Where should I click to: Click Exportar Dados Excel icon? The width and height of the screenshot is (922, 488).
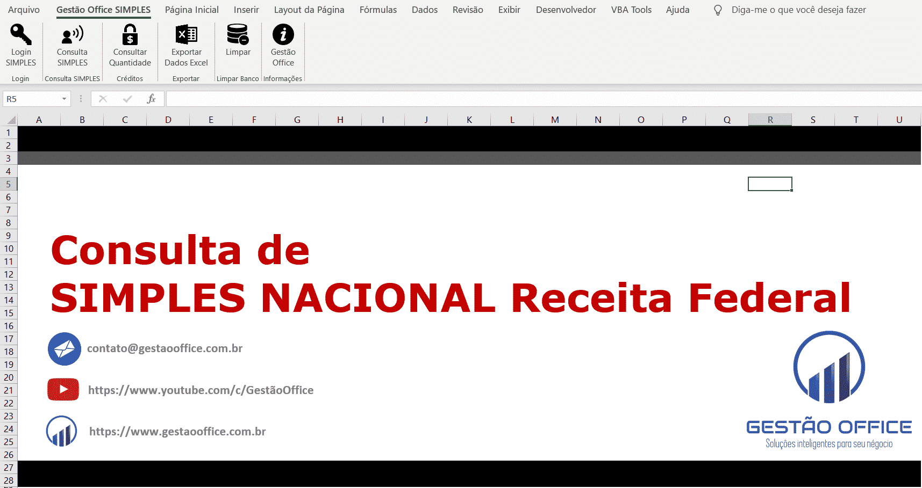(x=186, y=35)
